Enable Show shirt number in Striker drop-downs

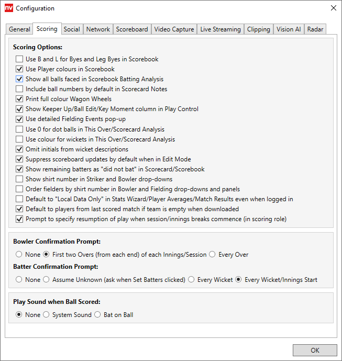click(x=19, y=179)
